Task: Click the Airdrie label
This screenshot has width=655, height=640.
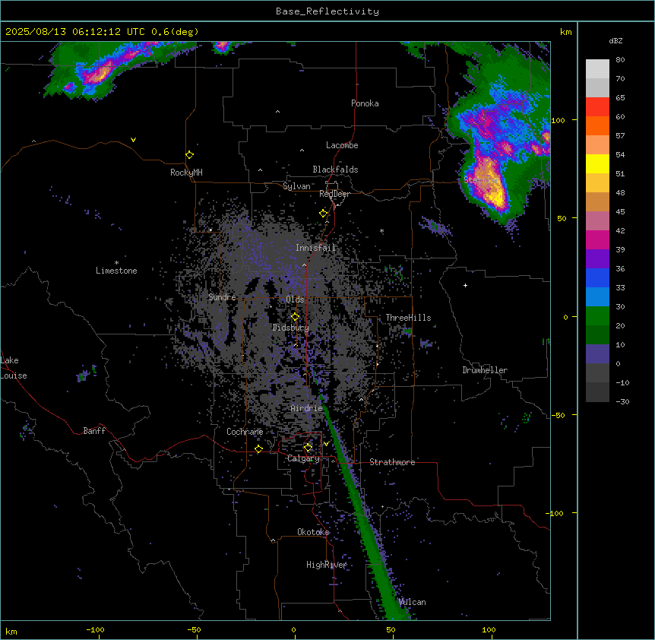Action: coord(307,408)
